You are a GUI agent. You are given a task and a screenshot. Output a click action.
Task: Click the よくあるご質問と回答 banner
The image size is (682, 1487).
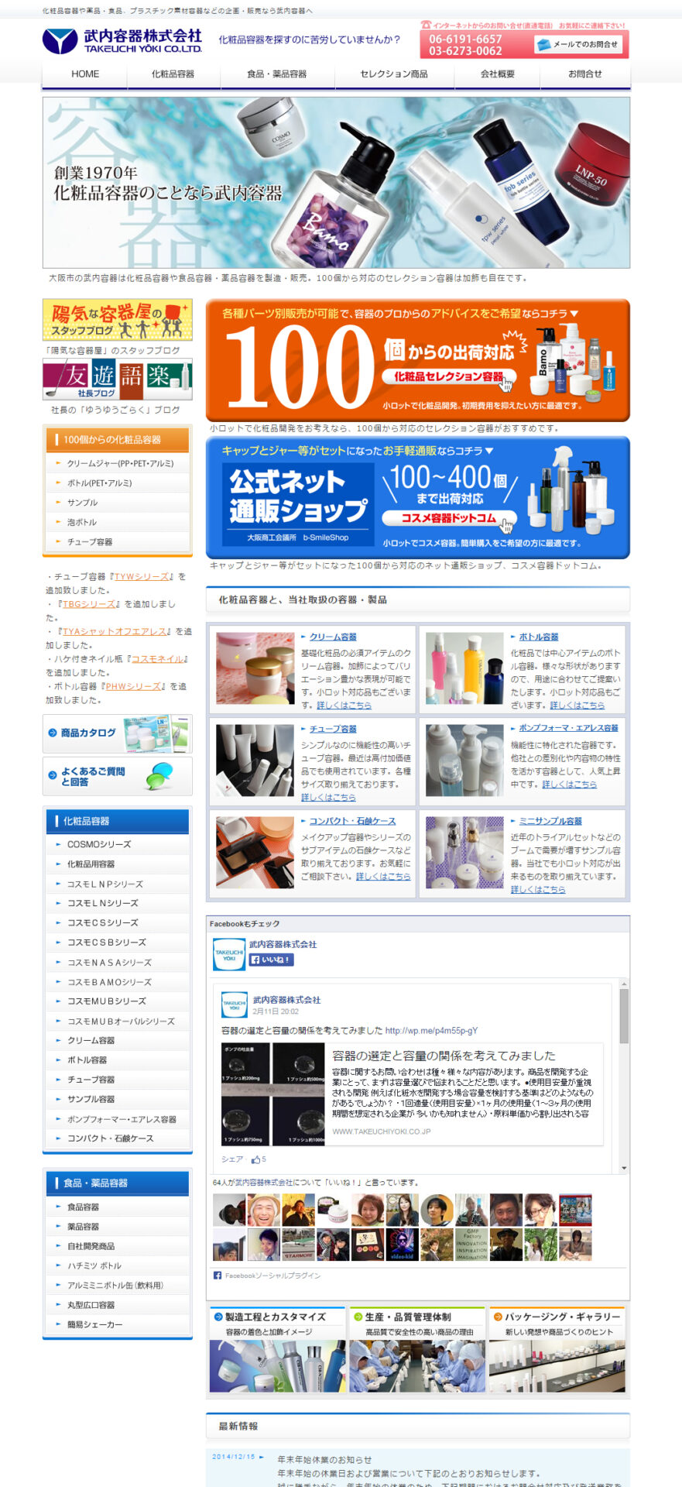(x=118, y=776)
